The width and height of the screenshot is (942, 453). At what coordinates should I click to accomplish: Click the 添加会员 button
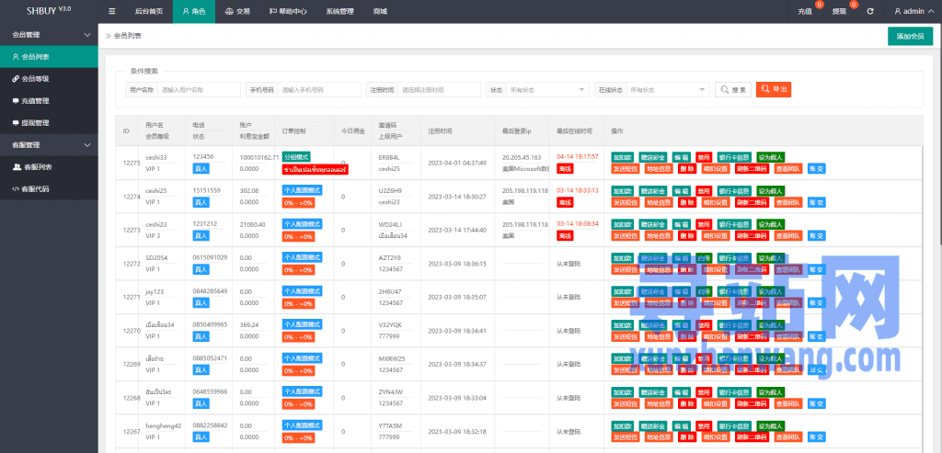coord(910,36)
